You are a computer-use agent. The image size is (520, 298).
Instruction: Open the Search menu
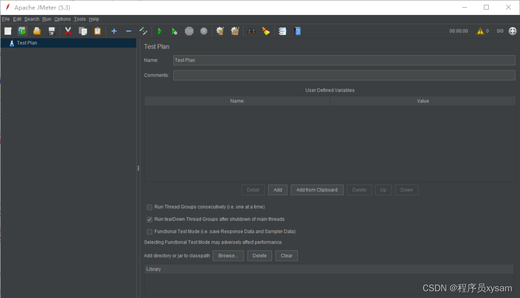coord(32,19)
